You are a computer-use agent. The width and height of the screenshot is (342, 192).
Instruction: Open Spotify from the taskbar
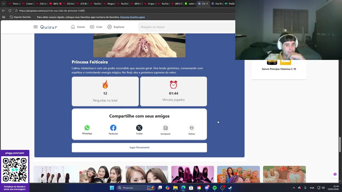click(x=215, y=188)
